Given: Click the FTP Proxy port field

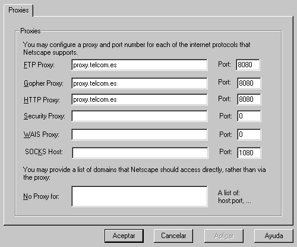Looking at the screenshot, I should (248, 65).
